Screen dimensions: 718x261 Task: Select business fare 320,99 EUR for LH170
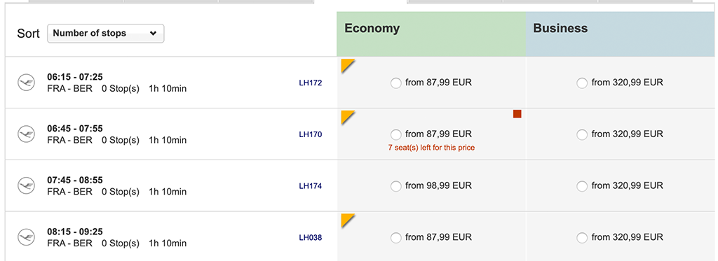[x=582, y=135]
